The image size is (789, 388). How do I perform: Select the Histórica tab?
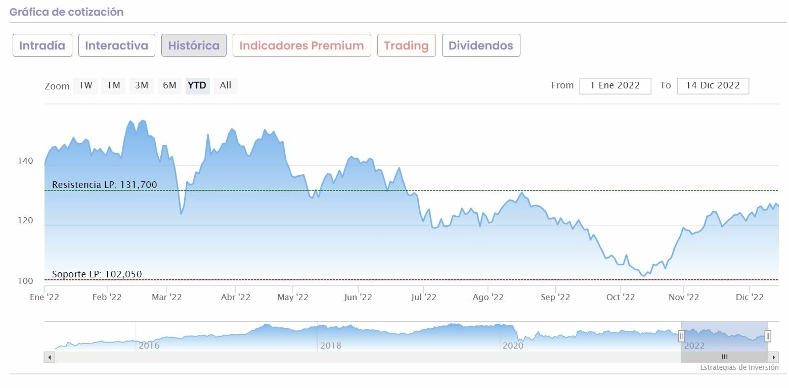coord(194,45)
